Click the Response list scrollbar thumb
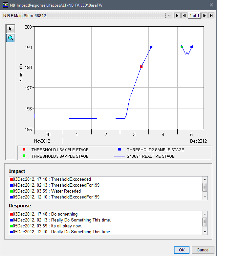Image resolution: width=242 pixels, height=256 pixels. 205,222
